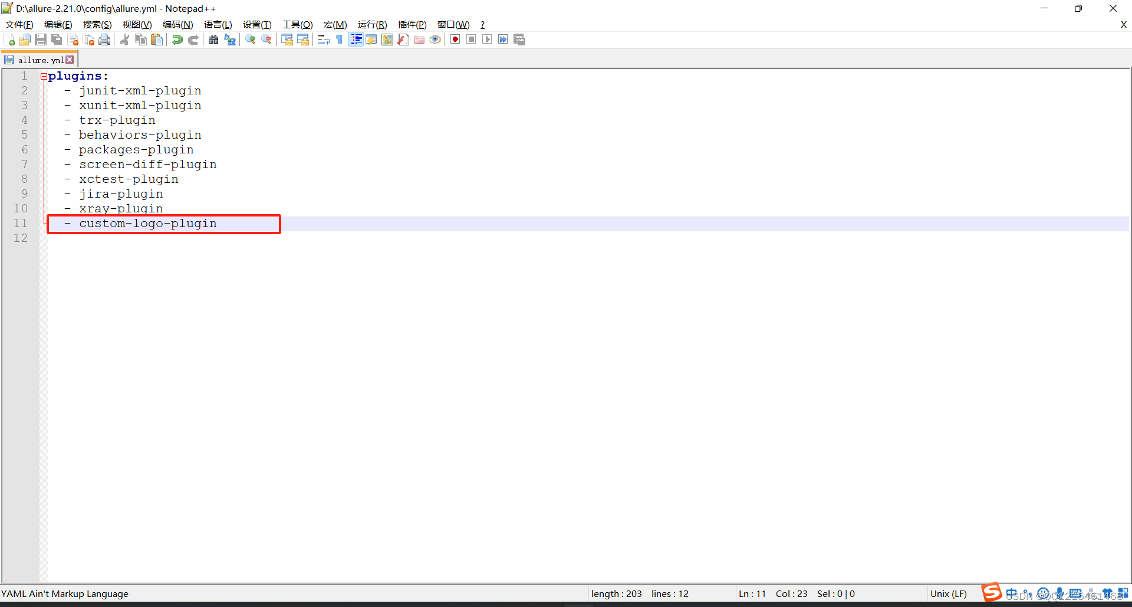Click YAML Ain't Markup Language status field

click(x=65, y=593)
